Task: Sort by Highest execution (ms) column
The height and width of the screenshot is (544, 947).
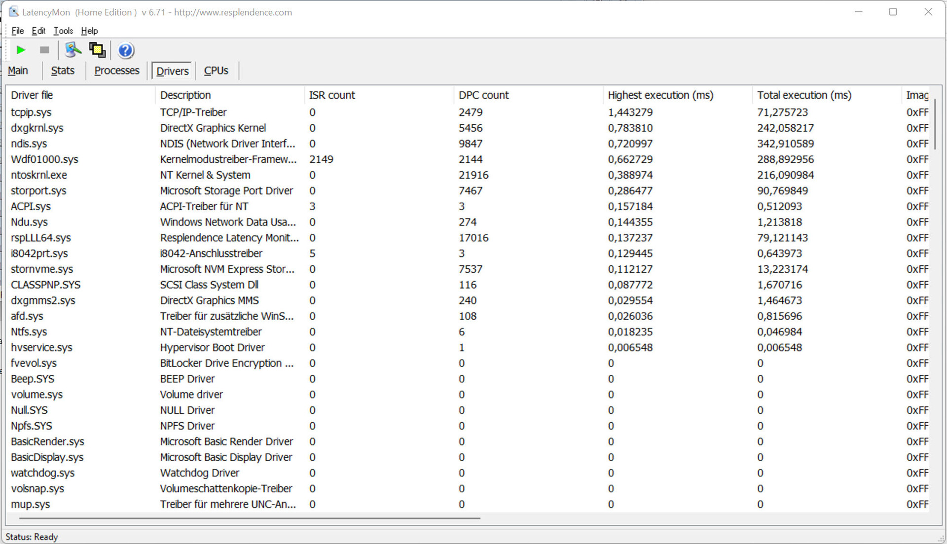Action: (660, 95)
